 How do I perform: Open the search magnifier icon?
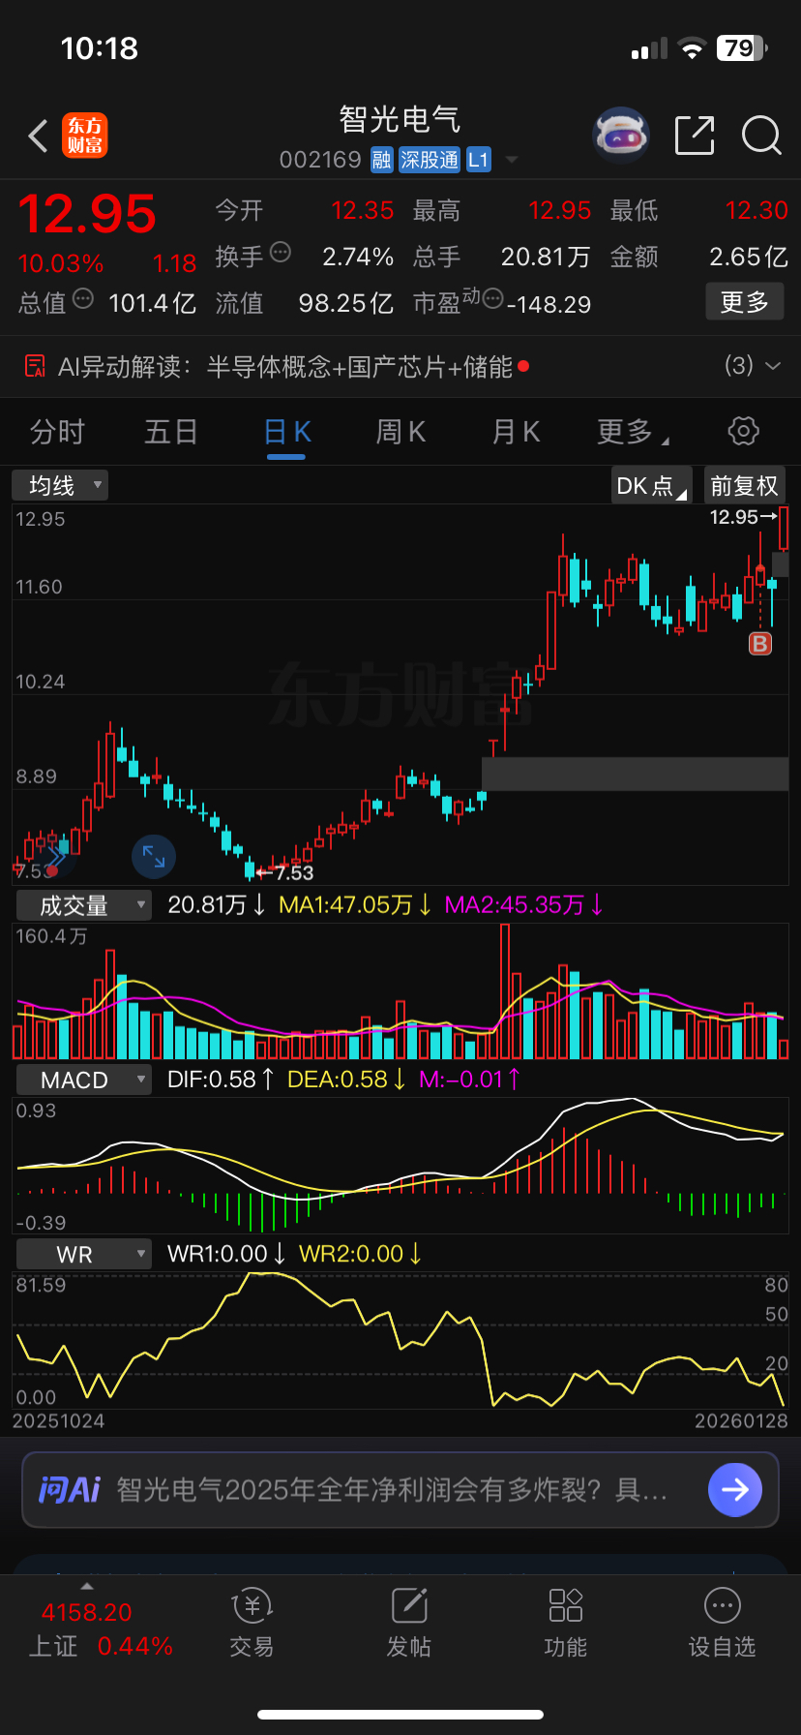(x=761, y=136)
